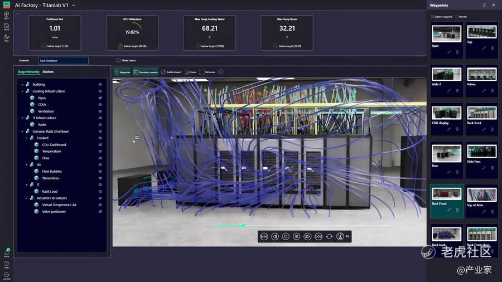Toggle visibility of Pipes
Screen dimensions: 502x282
tap(100, 98)
